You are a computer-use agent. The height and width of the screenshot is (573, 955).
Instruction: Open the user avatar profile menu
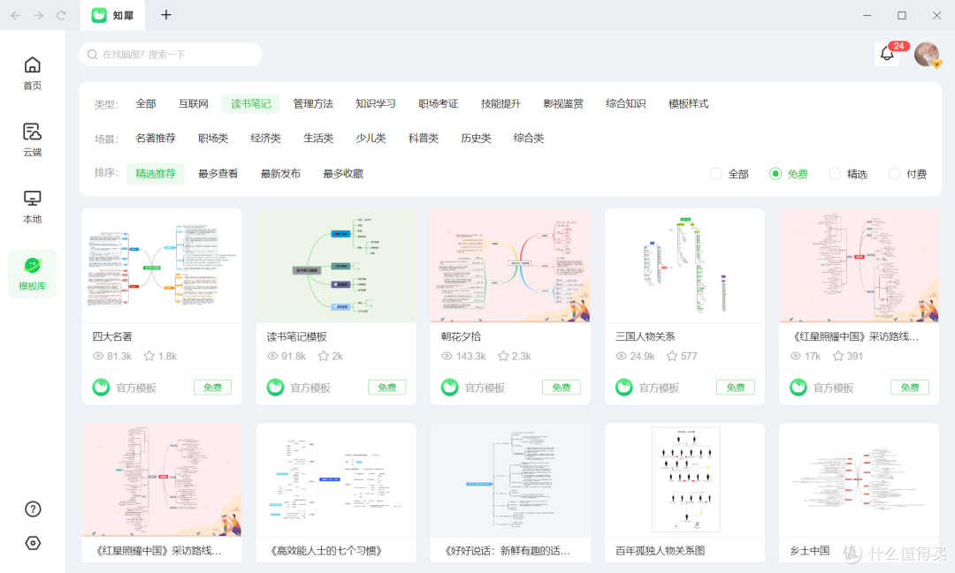pos(927,54)
